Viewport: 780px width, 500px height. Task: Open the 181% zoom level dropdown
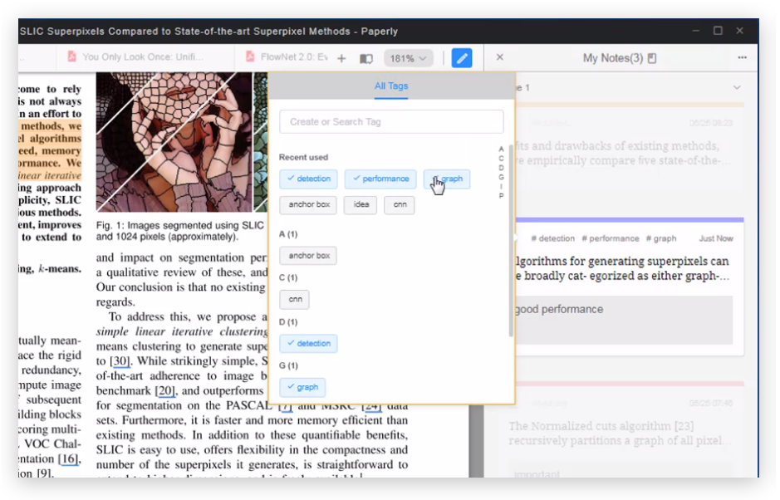(408, 58)
